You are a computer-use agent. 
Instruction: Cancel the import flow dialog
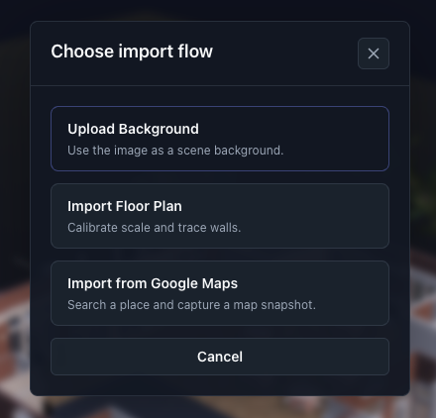(x=220, y=357)
